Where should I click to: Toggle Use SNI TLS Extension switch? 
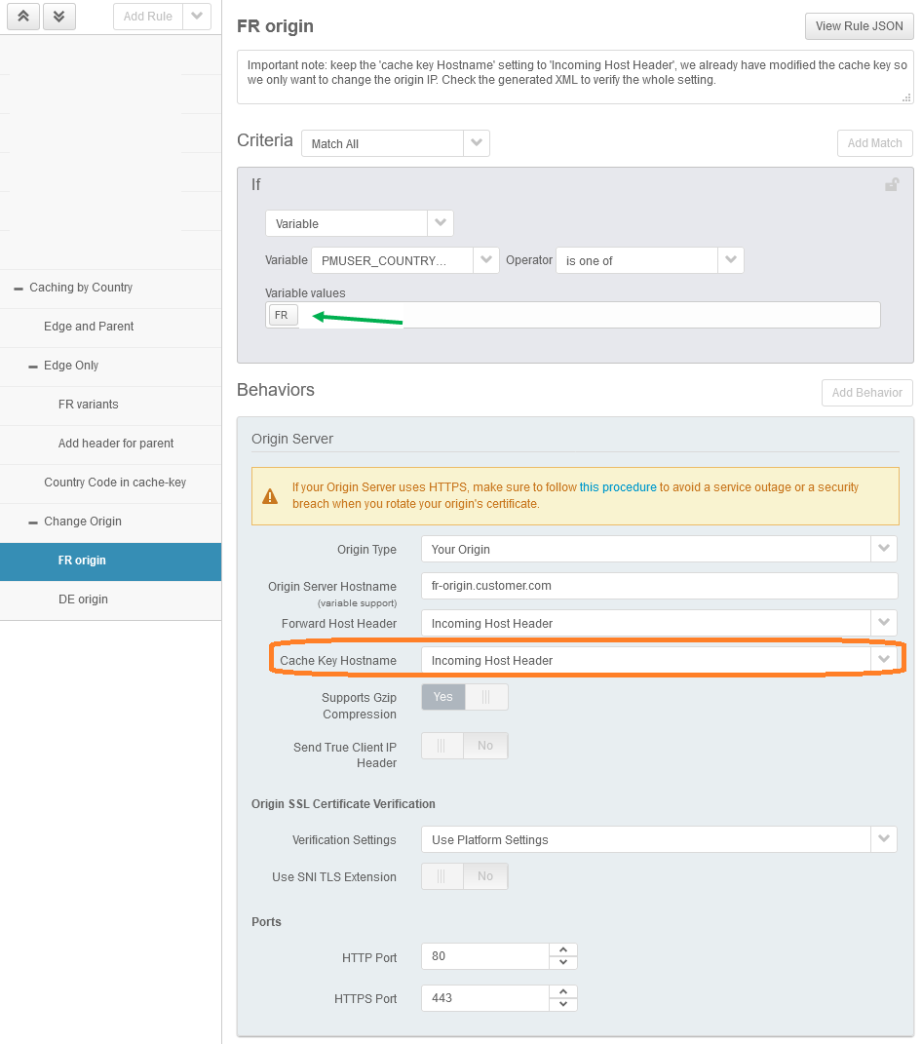464,876
